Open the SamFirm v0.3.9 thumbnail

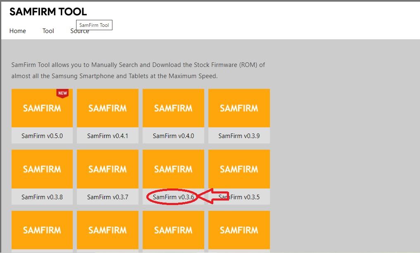point(239,108)
